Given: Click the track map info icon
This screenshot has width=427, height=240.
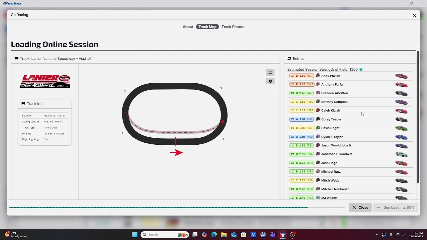Looking at the screenshot, I should pos(270,81).
